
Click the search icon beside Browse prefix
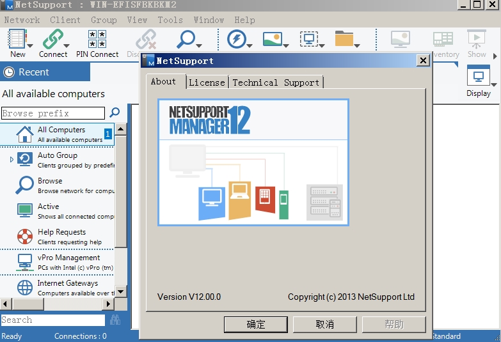click(x=115, y=113)
